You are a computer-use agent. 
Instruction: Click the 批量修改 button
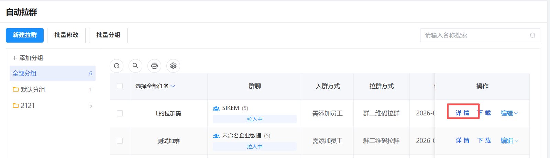(x=66, y=35)
